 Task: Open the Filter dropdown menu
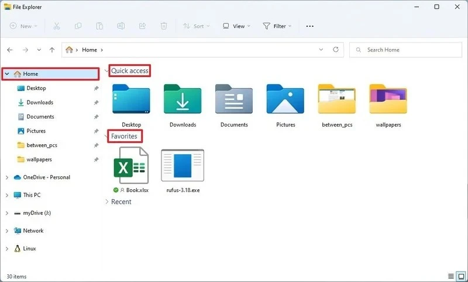click(x=277, y=26)
